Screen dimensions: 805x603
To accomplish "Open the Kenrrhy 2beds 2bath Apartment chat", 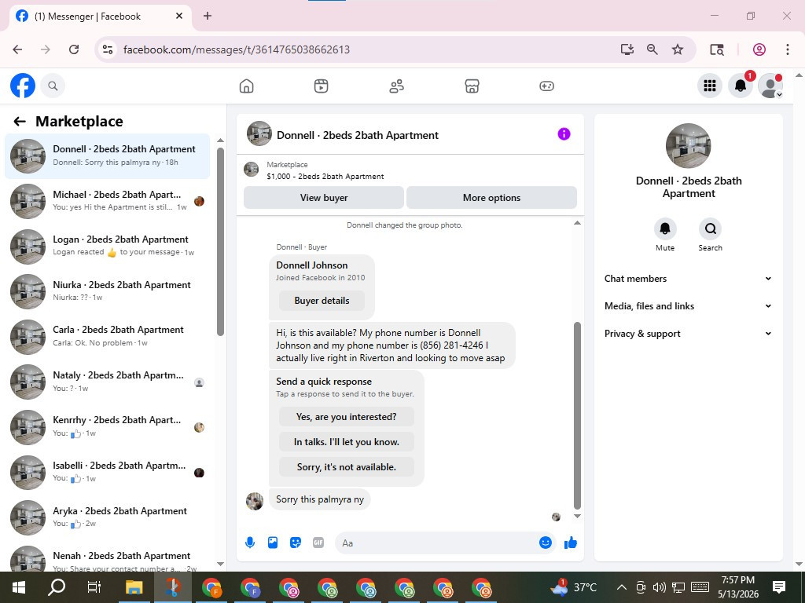I will coord(107,426).
